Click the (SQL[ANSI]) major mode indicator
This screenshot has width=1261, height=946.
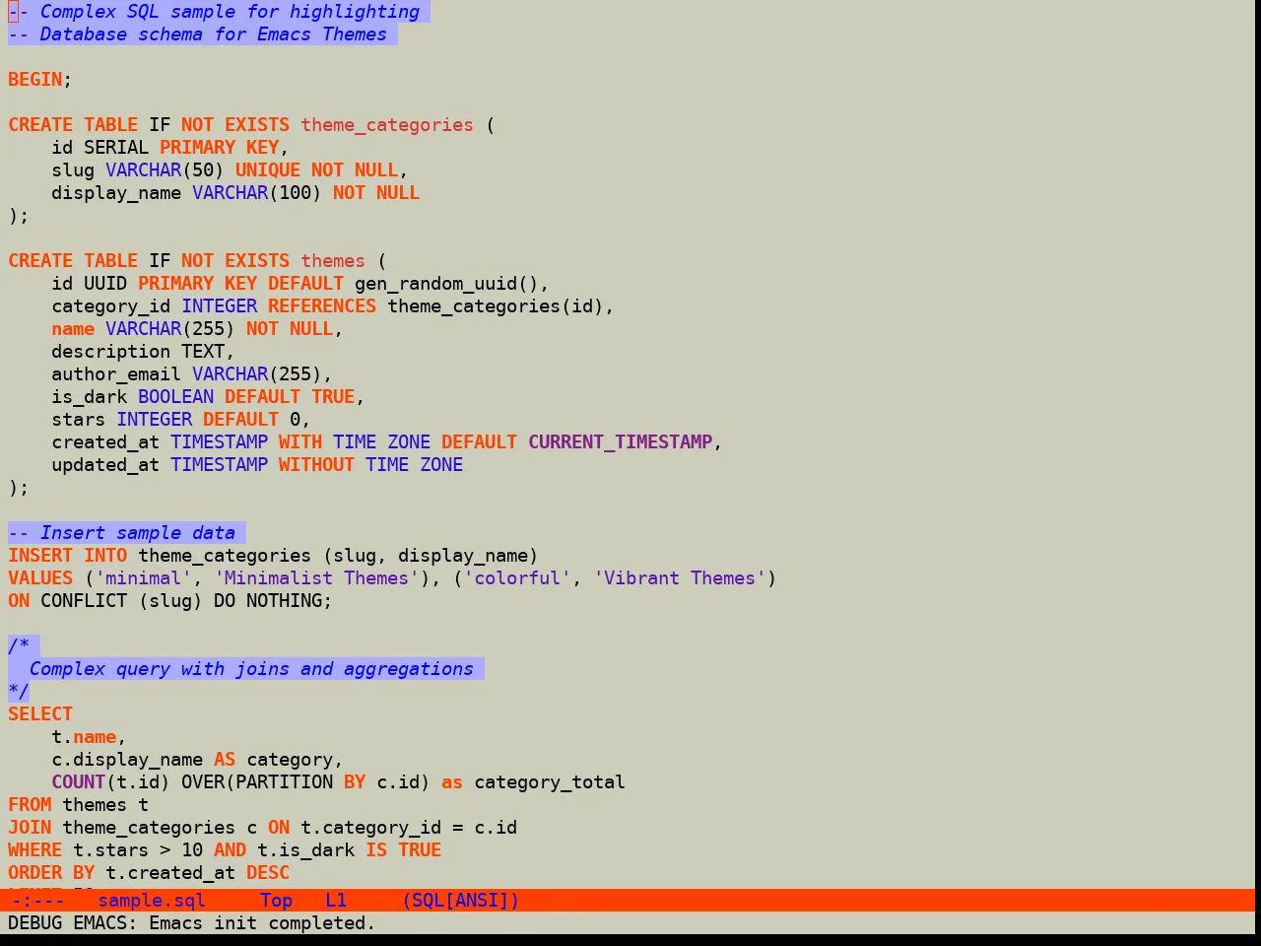coord(460,900)
